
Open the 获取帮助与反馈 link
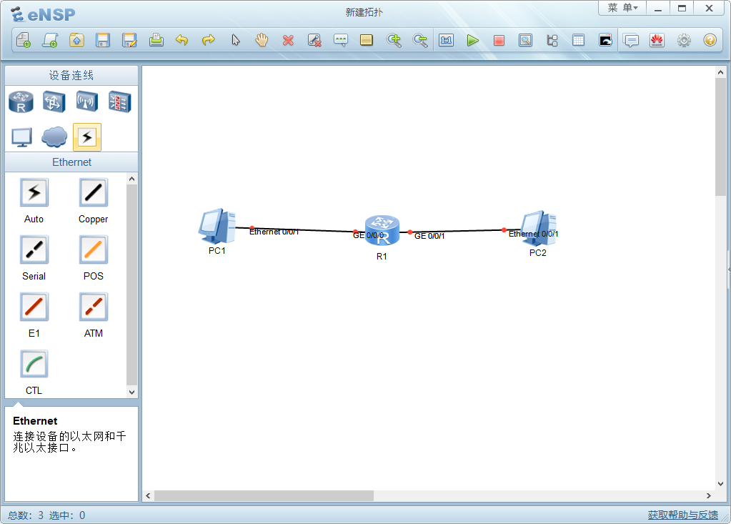(x=682, y=515)
